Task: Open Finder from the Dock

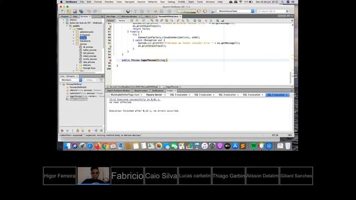Action: pos(67,146)
